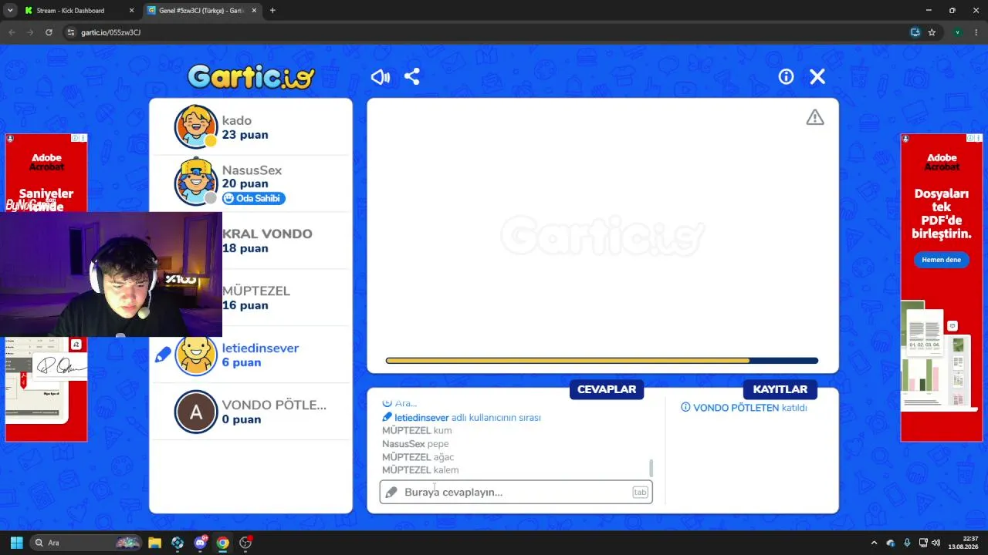This screenshot has height=555, width=988.
Task: Select the CEVAPLAR panel label
Action: pyautogui.click(x=607, y=389)
